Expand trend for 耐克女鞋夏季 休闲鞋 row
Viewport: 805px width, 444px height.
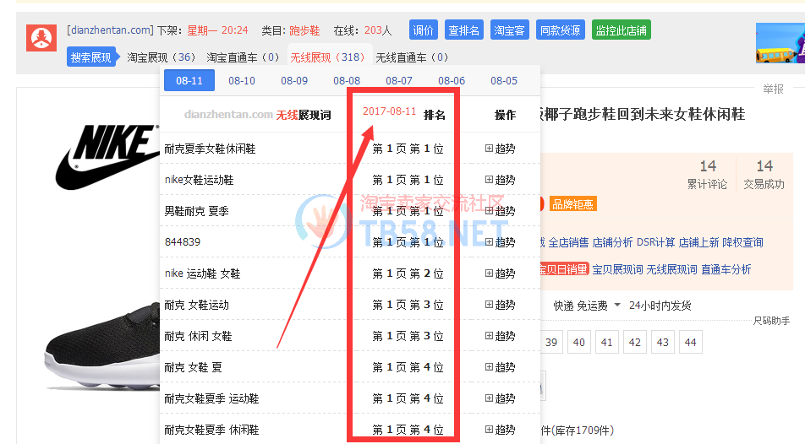[500, 430]
